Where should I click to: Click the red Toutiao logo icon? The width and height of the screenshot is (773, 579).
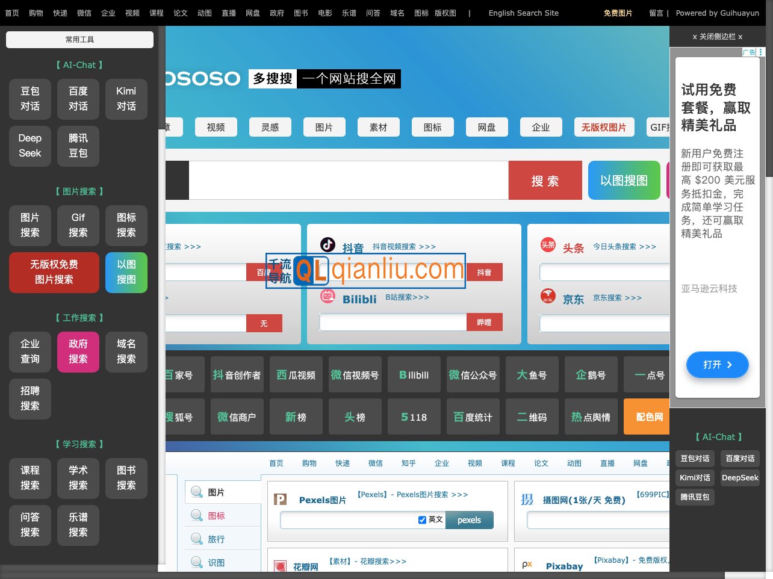coord(548,244)
